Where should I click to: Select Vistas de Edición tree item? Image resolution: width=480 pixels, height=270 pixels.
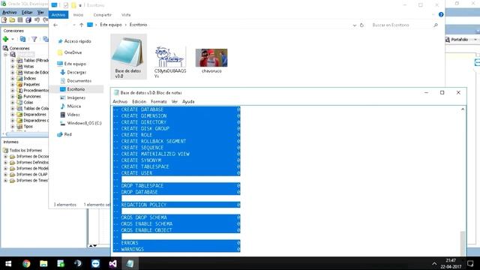tap(36, 73)
